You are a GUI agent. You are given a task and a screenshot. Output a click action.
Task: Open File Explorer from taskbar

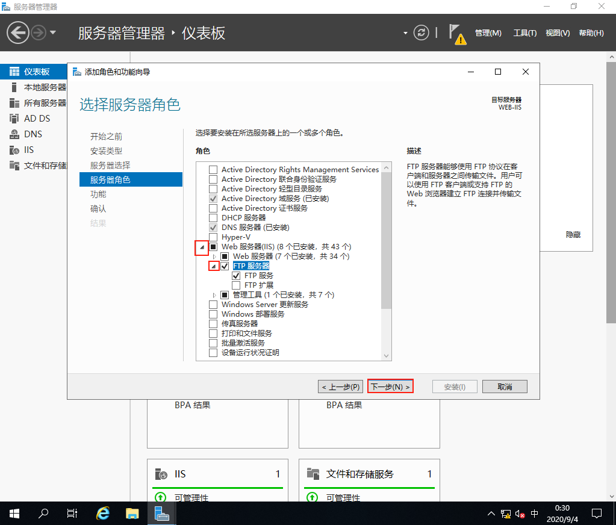click(132, 513)
